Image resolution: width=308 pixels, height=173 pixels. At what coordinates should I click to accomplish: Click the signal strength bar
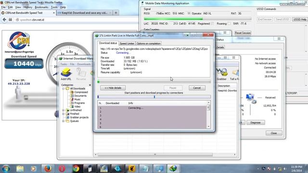pos(198,19)
